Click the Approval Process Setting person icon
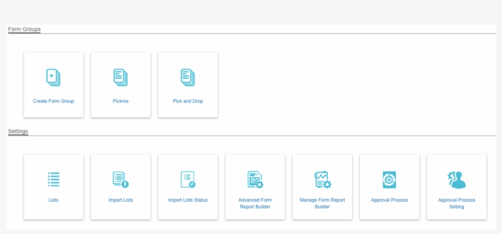502x234 pixels. click(x=457, y=180)
